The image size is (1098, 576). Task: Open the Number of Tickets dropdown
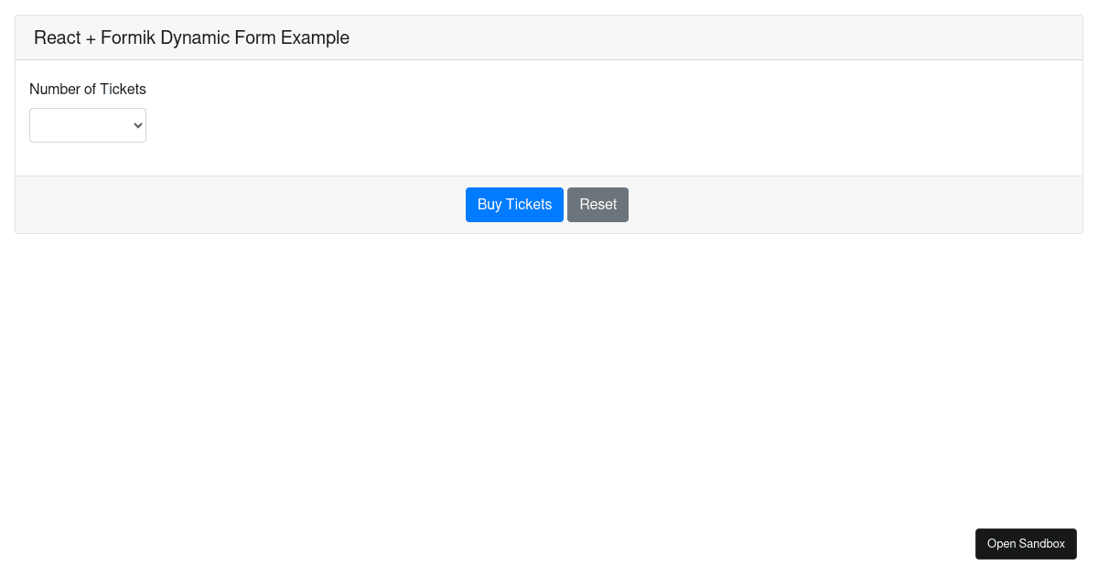(x=88, y=125)
